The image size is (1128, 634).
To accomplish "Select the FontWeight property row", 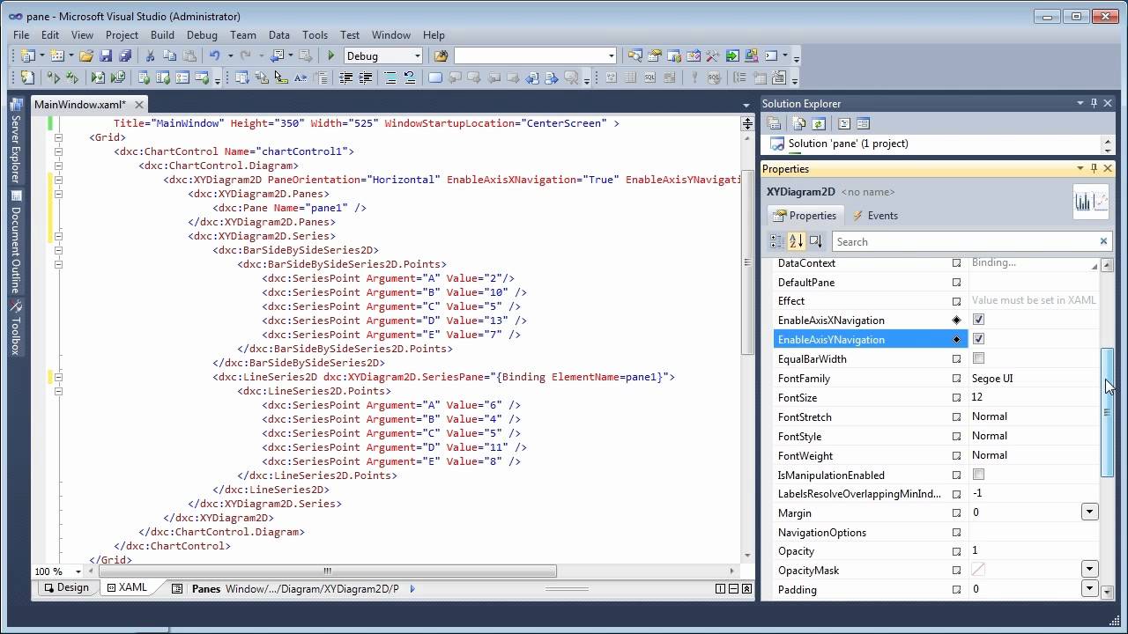I will tap(936, 455).
